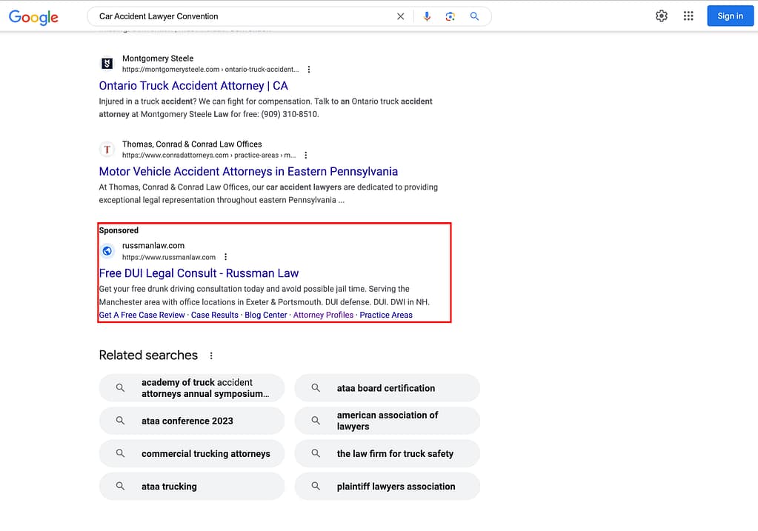Image resolution: width=758 pixels, height=531 pixels.
Task: Open the Related searches options menu
Action: point(210,355)
